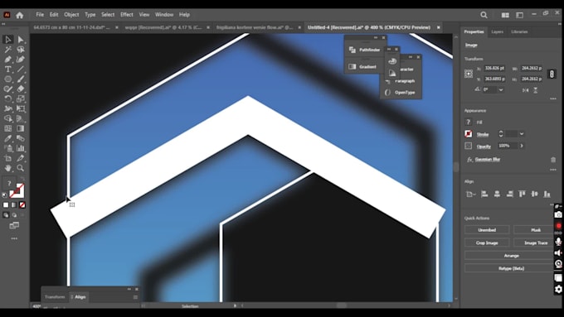Click the Image Trace button
This screenshot has width=564, height=317.
[x=535, y=243]
